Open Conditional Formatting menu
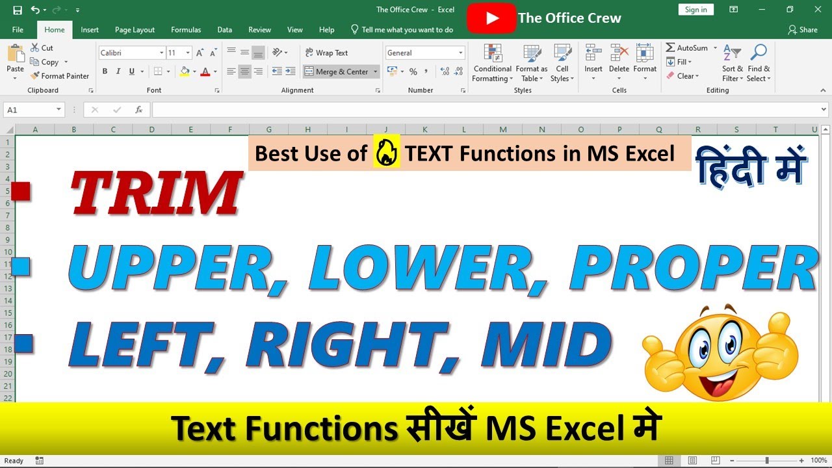The height and width of the screenshot is (468, 832). coord(493,63)
